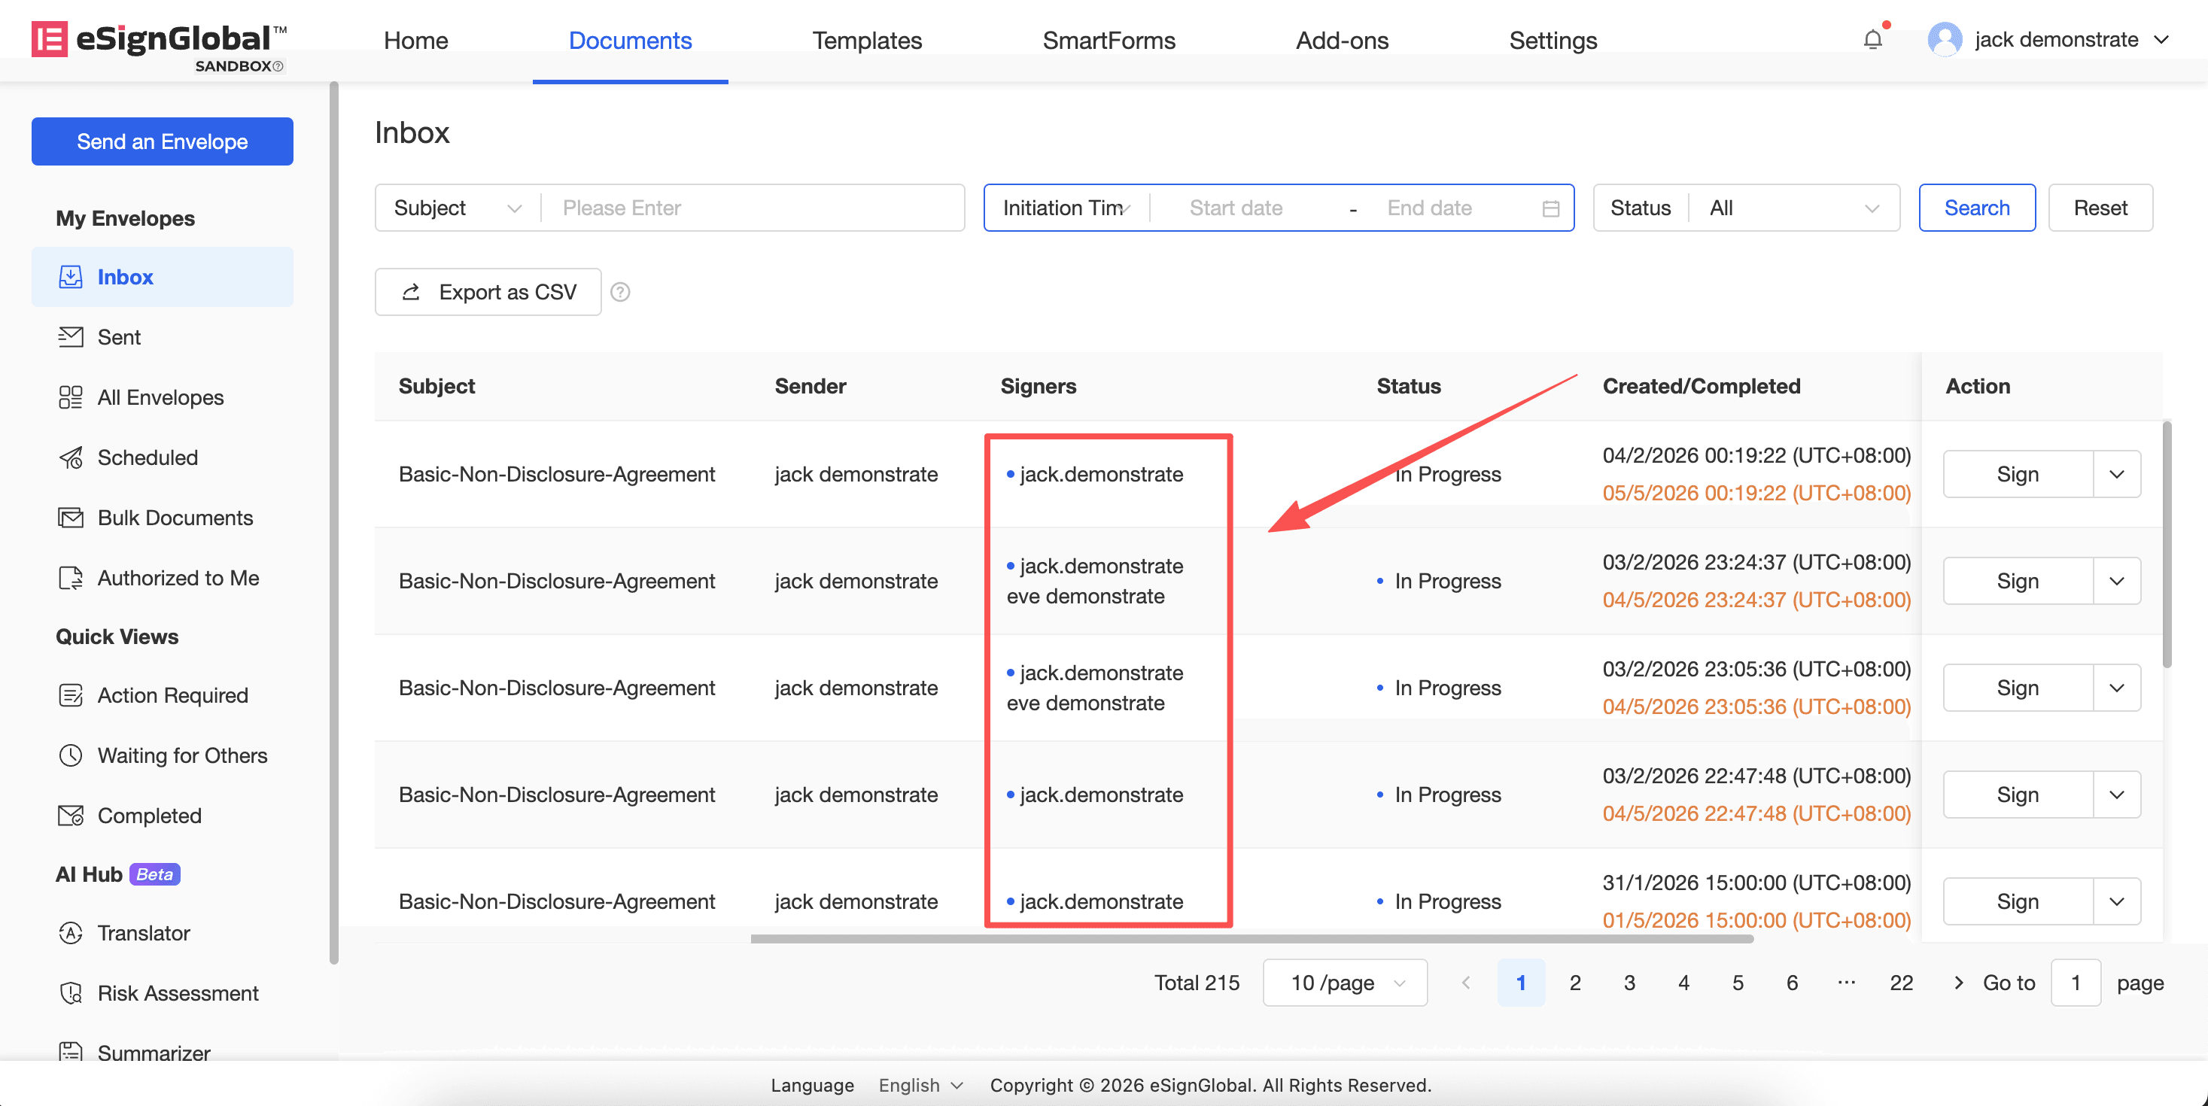Switch to the Templates tab
This screenshot has height=1106, width=2208.
pos(867,41)
